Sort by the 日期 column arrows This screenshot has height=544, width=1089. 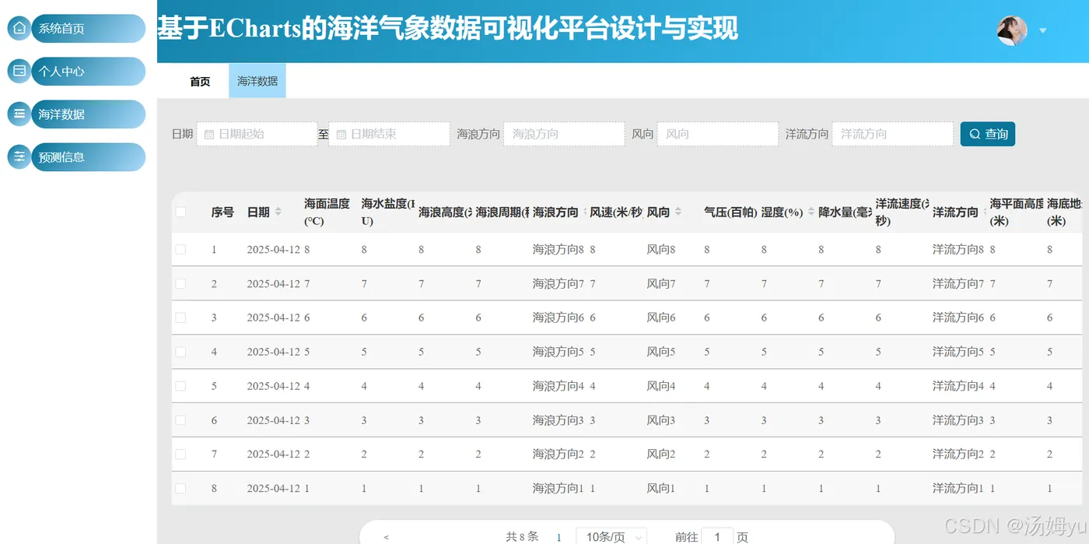[x=278, y=212]
